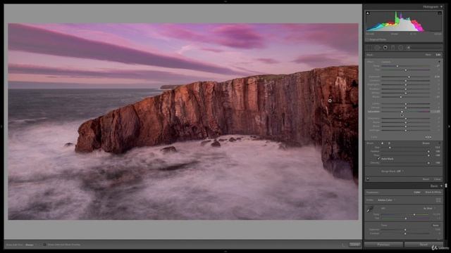This screenshot has height=253, width=451.
Task: Click the brush Saturation slider
Action: pyautogui.click(x=406, y=112)
